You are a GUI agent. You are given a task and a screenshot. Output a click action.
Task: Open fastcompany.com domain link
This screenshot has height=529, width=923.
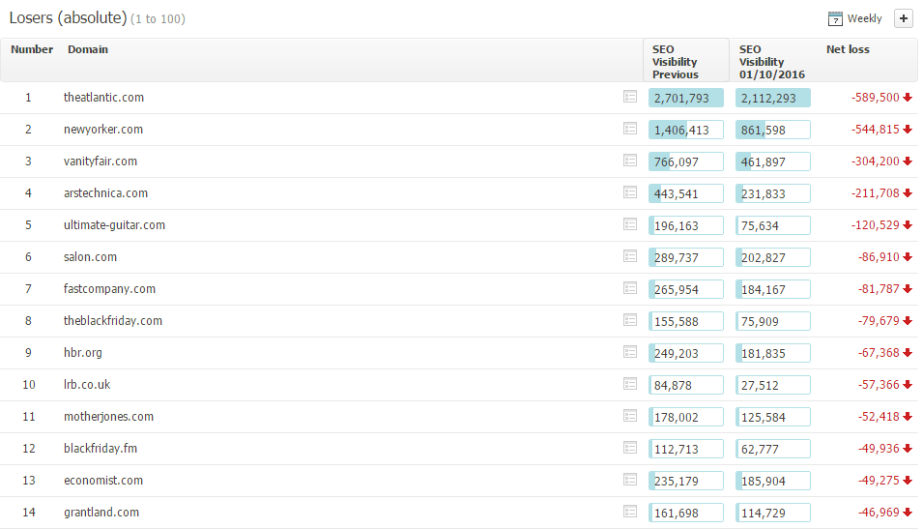coord(109,288)
